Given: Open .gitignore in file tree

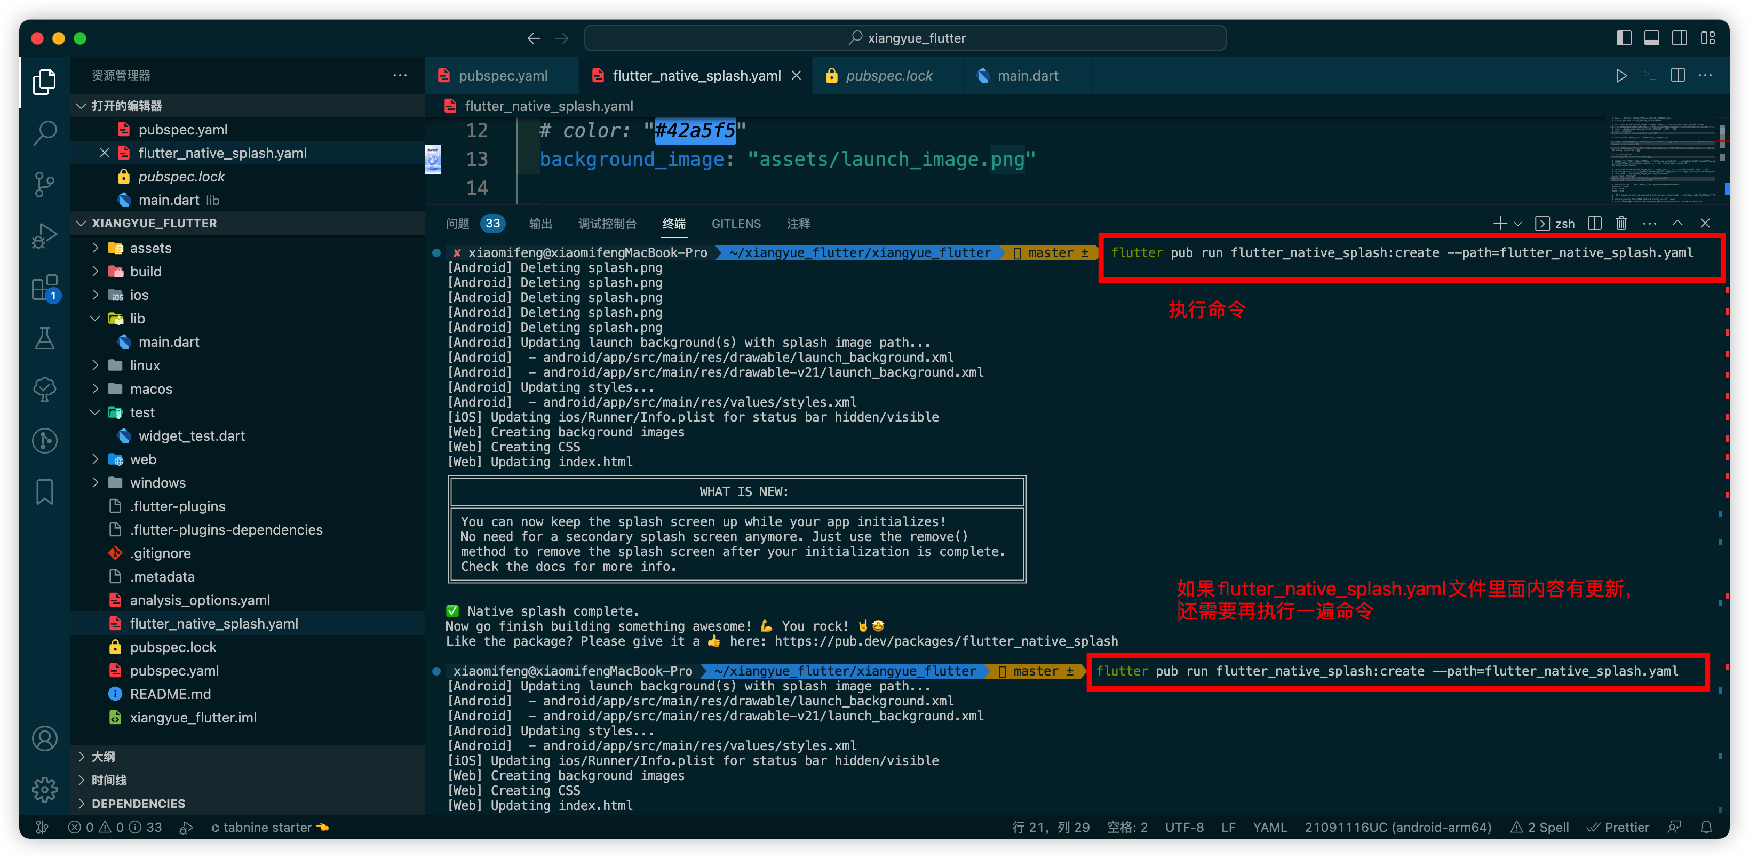Looking at the screenshot, I should pos(248,553).
